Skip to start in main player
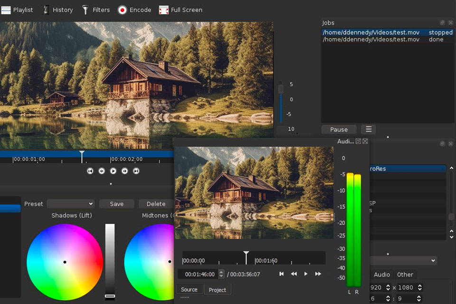The height and width of the screenshot is (304, 456). 90,171
